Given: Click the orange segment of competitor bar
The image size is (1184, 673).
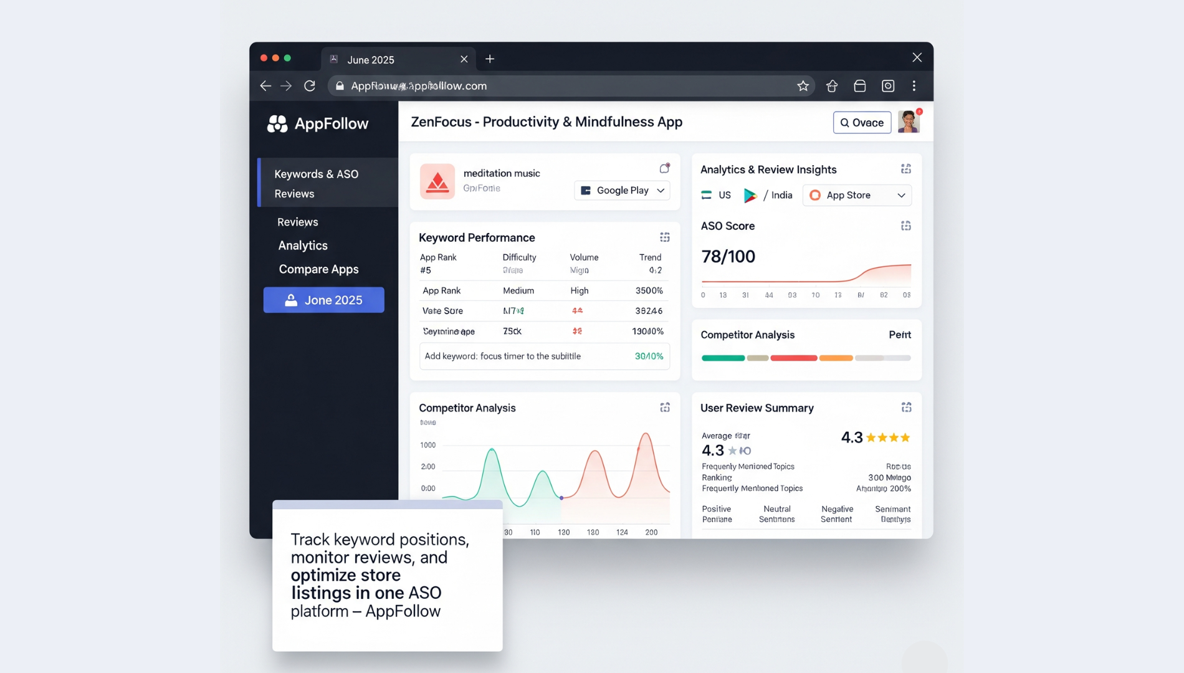Looking at the screenshot, I should [x=836, y=358].
